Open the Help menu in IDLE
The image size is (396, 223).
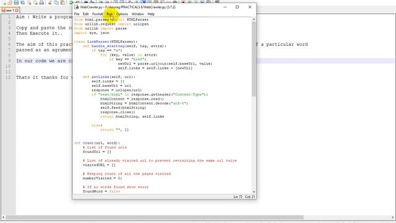pos(151,14)
